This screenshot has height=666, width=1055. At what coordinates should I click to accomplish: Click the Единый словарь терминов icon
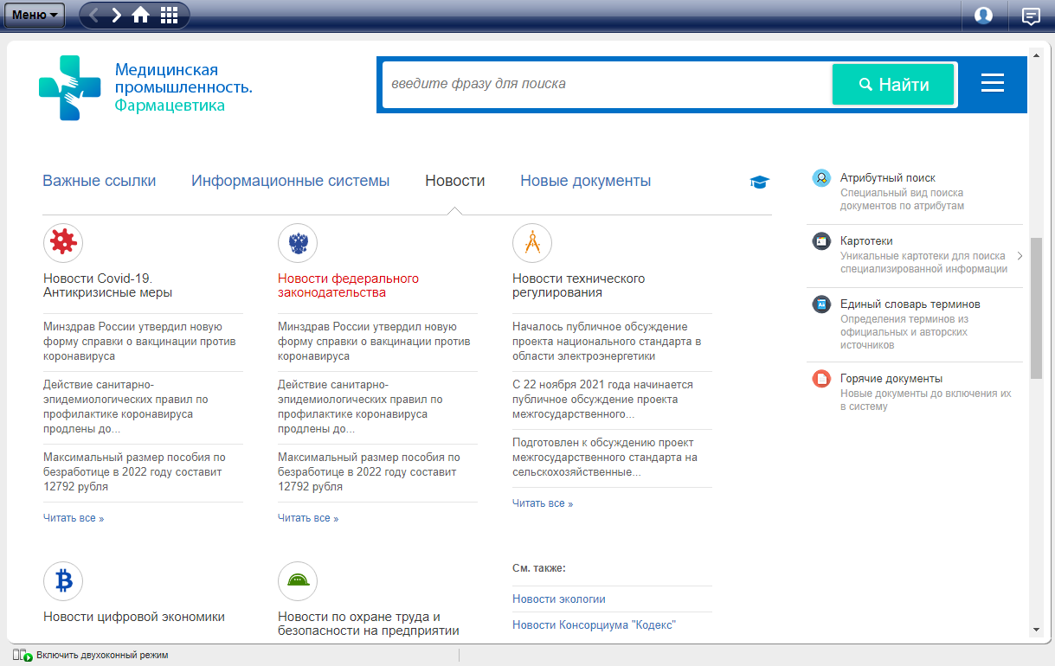(821, 304)
